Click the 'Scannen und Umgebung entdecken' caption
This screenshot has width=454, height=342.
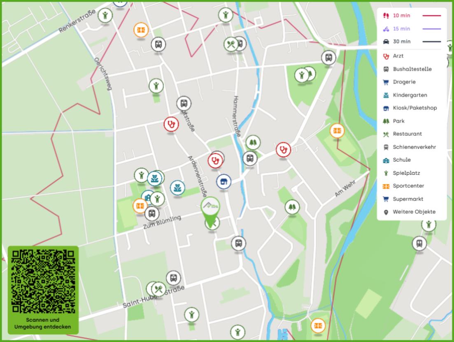tap(42, 323)
